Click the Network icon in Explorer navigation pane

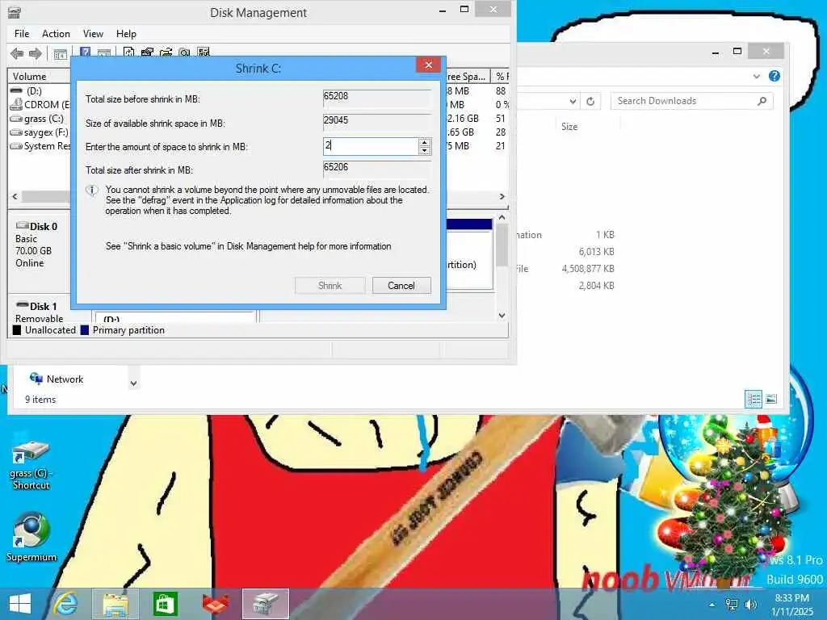(x=36, y=379)
